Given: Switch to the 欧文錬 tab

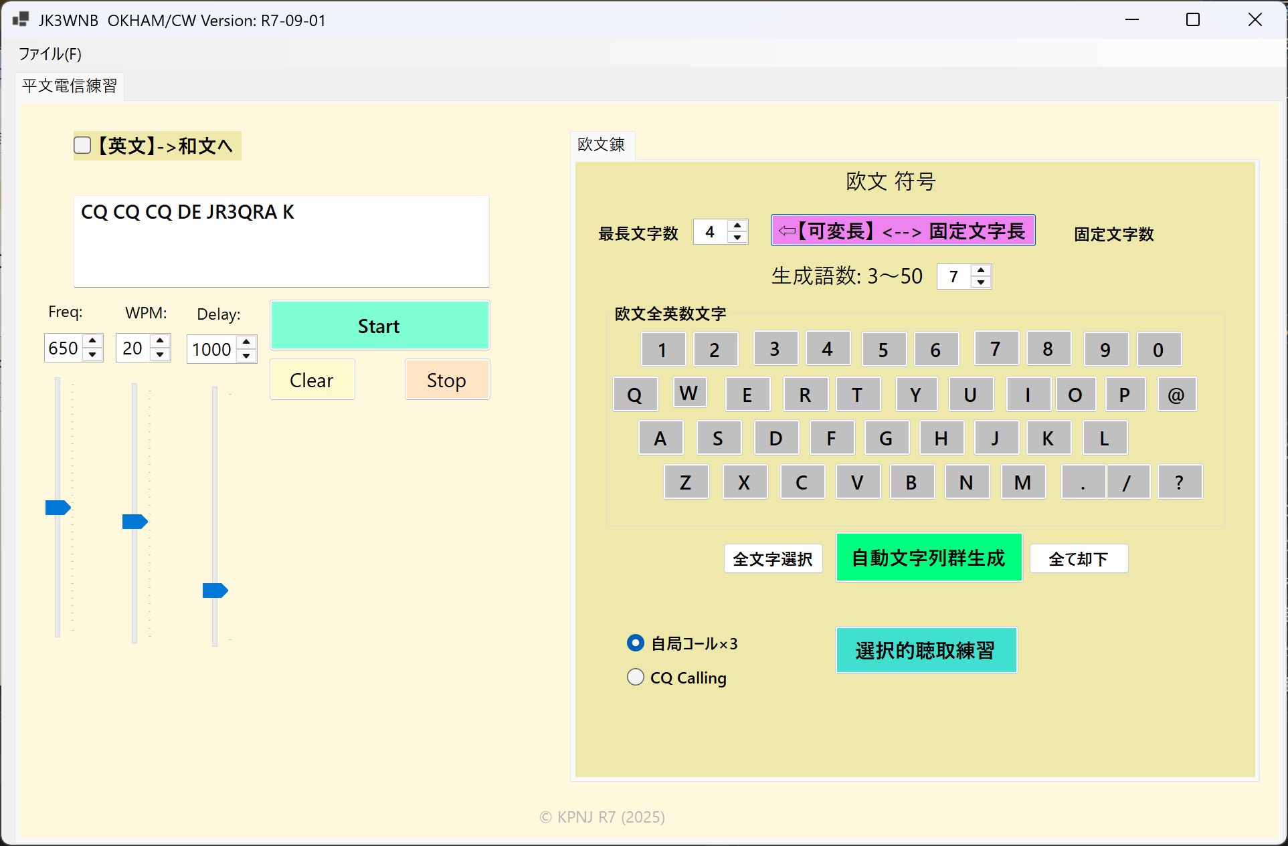Looking at the screenshot, I should pos(601,144).
